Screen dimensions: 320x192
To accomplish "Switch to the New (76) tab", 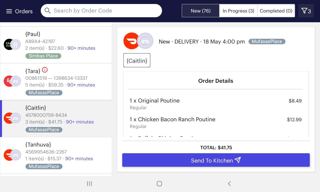I will [200, 11].
